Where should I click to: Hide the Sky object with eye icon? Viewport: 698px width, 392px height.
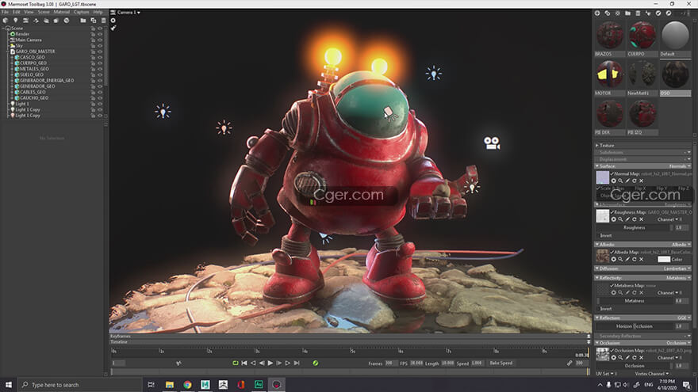click(x=100, y=46)
